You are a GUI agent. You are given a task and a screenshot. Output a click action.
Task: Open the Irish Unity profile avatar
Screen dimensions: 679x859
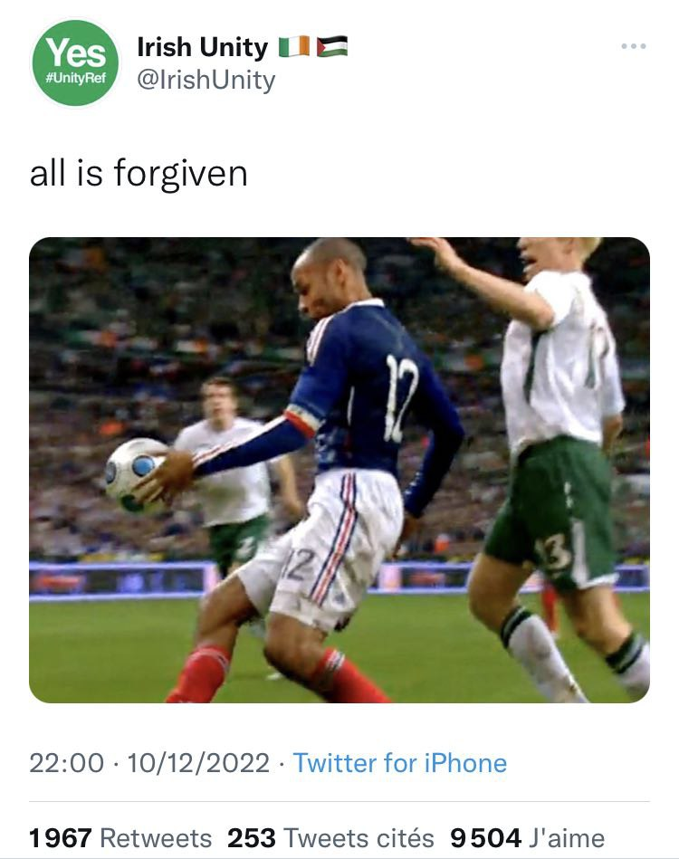pyautogui.click(x=76, y=63)
